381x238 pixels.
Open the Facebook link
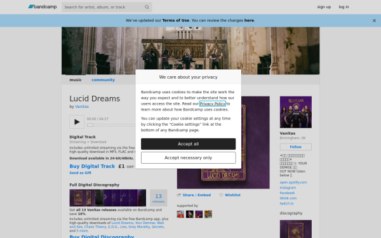click(287, 193)
